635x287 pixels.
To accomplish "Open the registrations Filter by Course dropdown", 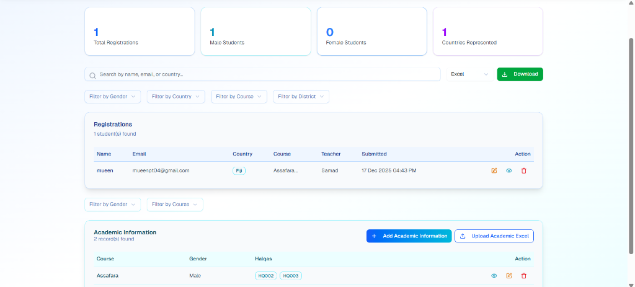I will click(239, 97).
